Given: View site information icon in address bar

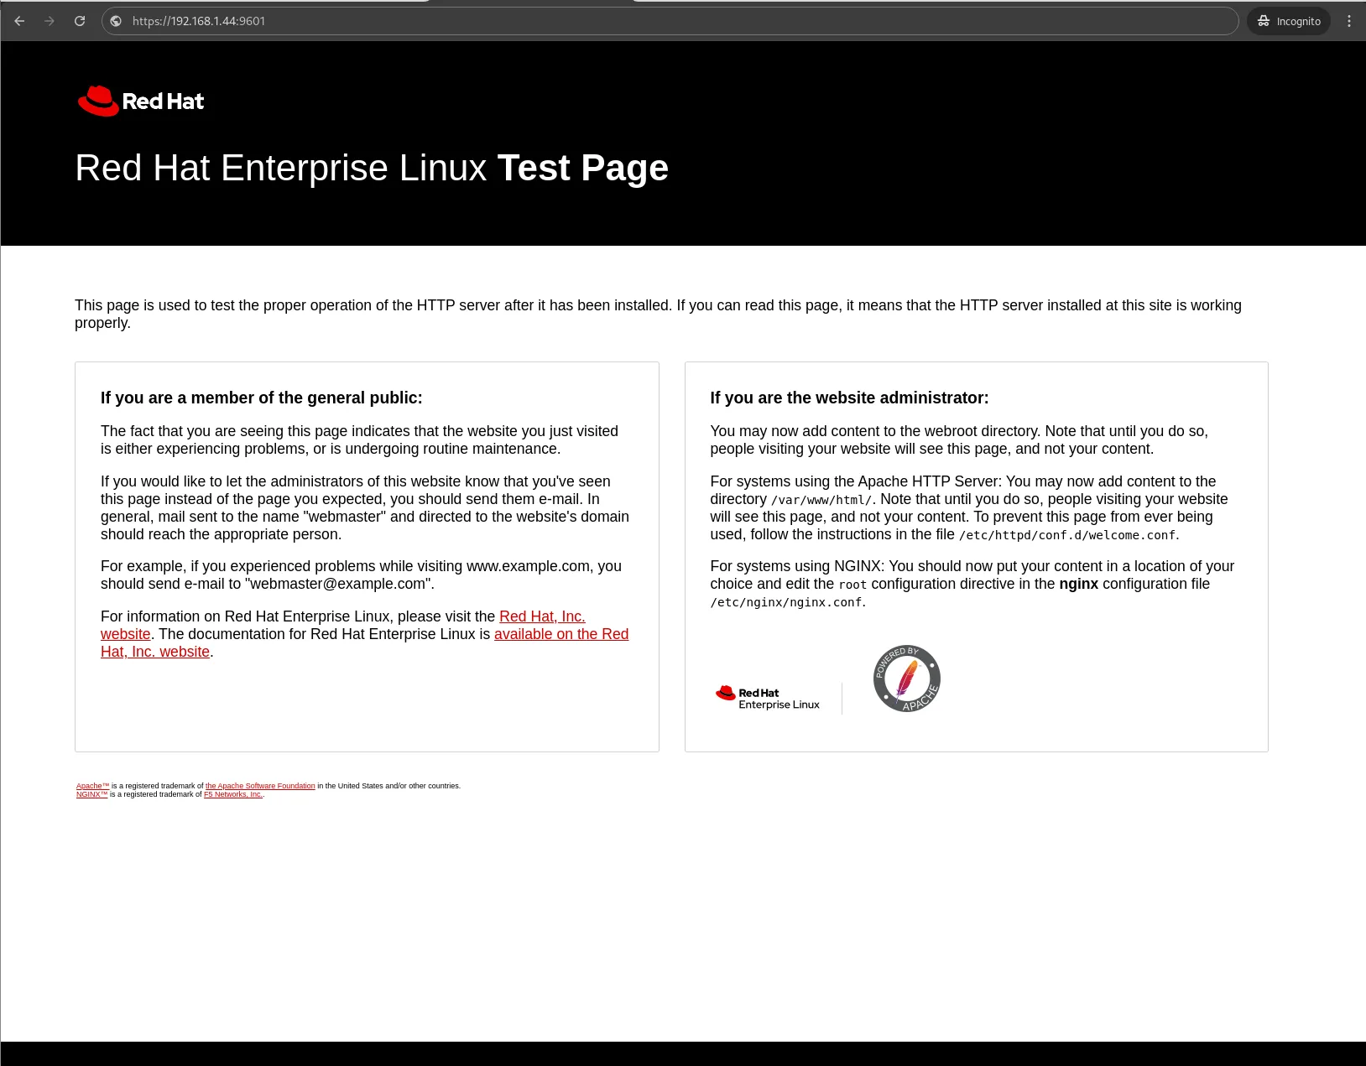Looking at the screenshot, I should (117, 21).
